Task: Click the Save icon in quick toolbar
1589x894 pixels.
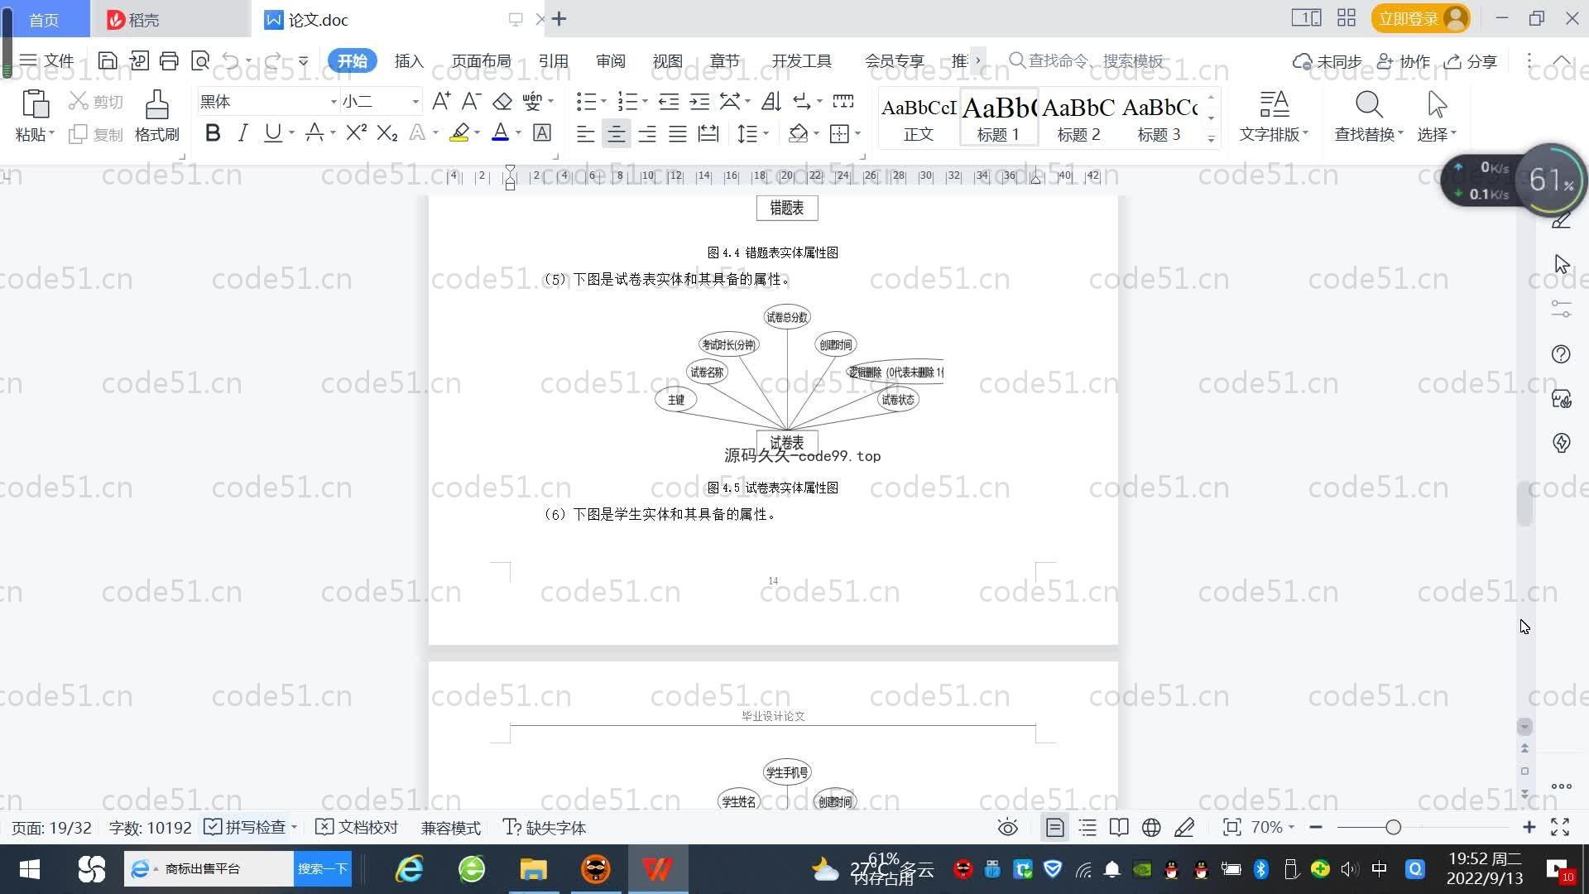Action: [x=108, y=60]
